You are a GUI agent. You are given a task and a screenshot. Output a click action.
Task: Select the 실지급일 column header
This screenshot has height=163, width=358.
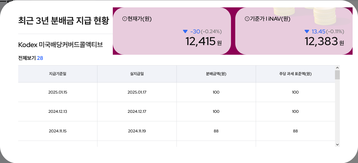137,74
